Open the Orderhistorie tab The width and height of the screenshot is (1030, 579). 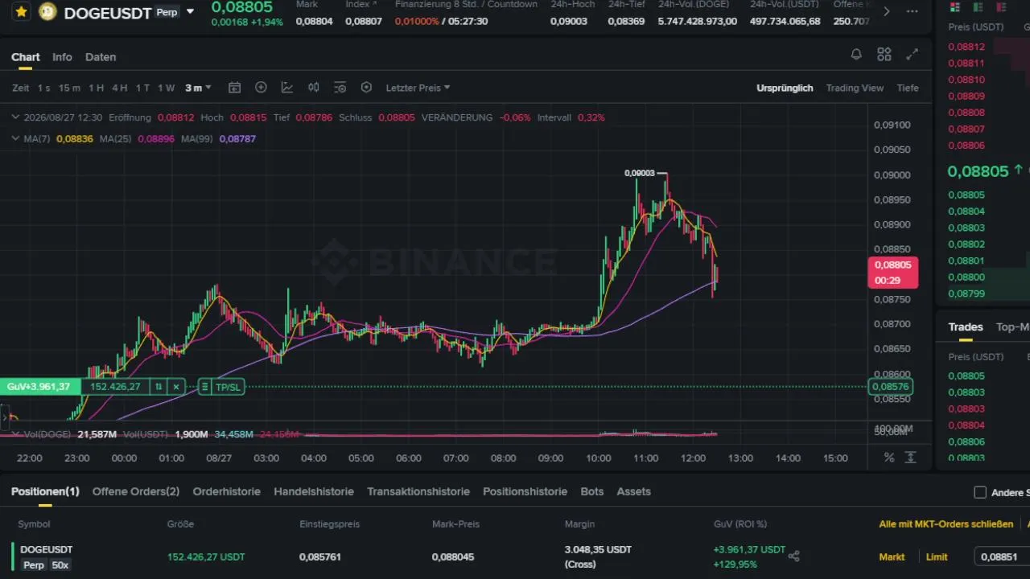point(227,491)
